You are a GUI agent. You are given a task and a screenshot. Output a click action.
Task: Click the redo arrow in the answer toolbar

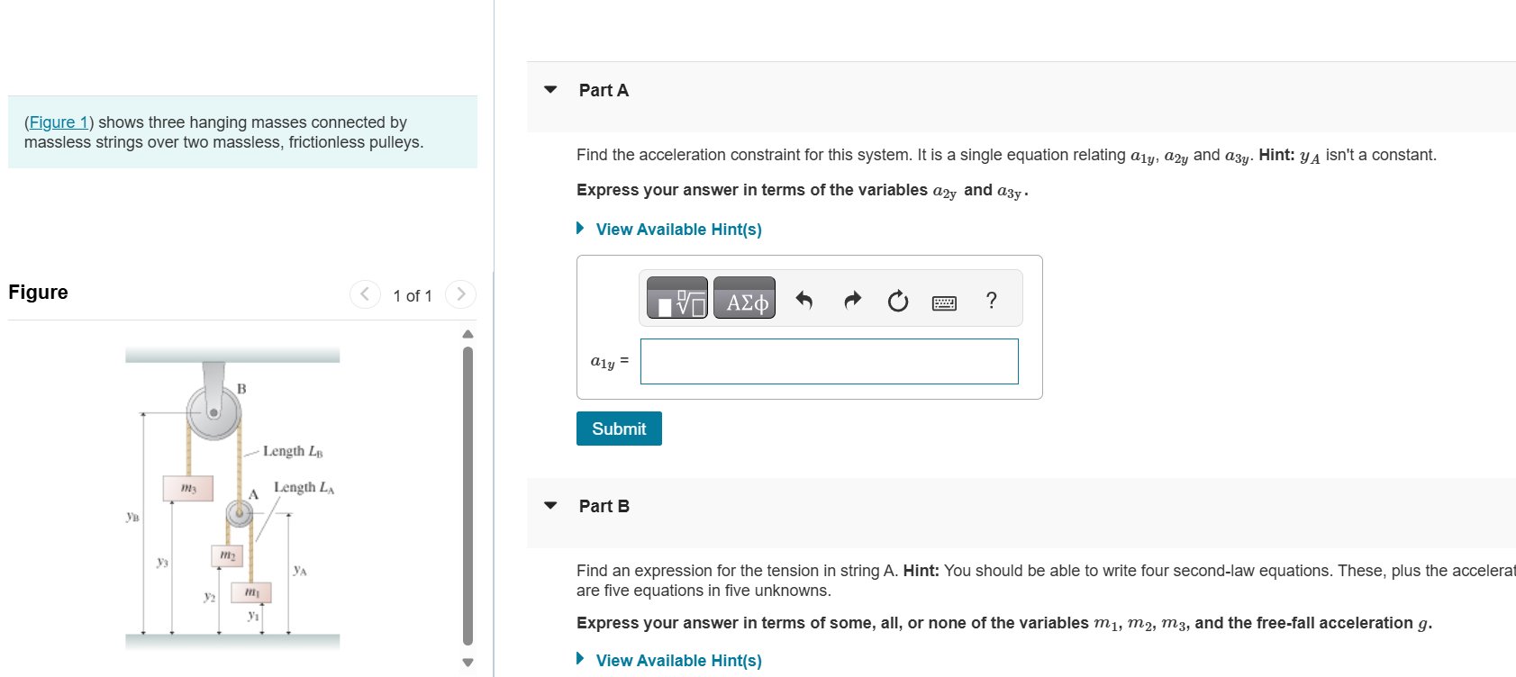[x=852, y=301]
